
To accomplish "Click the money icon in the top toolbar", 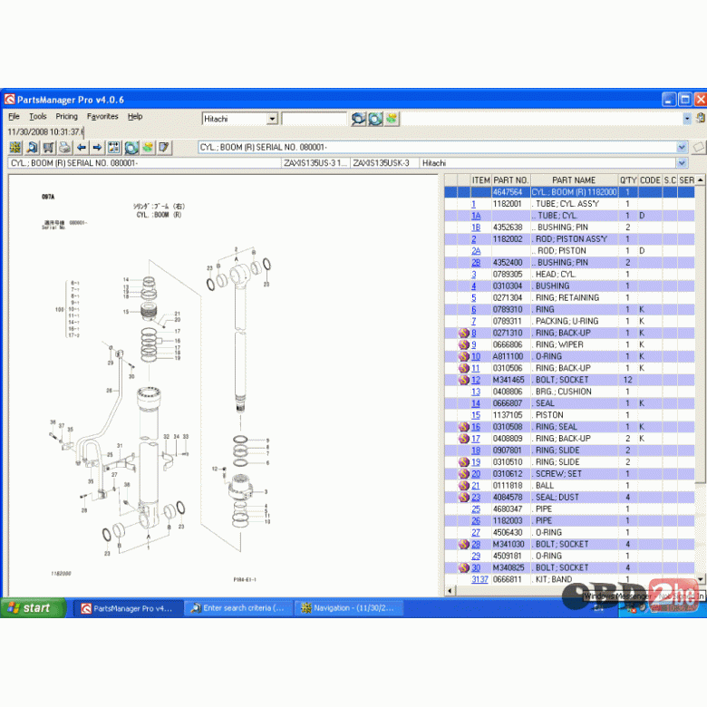I will pos(392,119).
